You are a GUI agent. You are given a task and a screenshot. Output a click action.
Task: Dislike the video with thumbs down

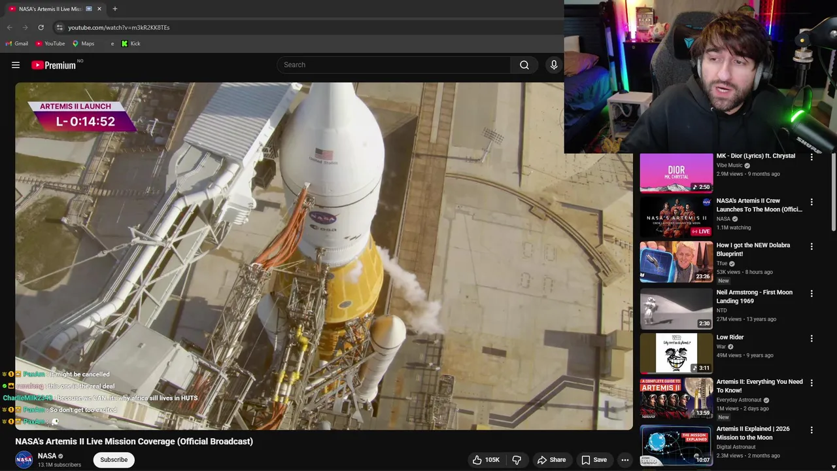(517, 460)
